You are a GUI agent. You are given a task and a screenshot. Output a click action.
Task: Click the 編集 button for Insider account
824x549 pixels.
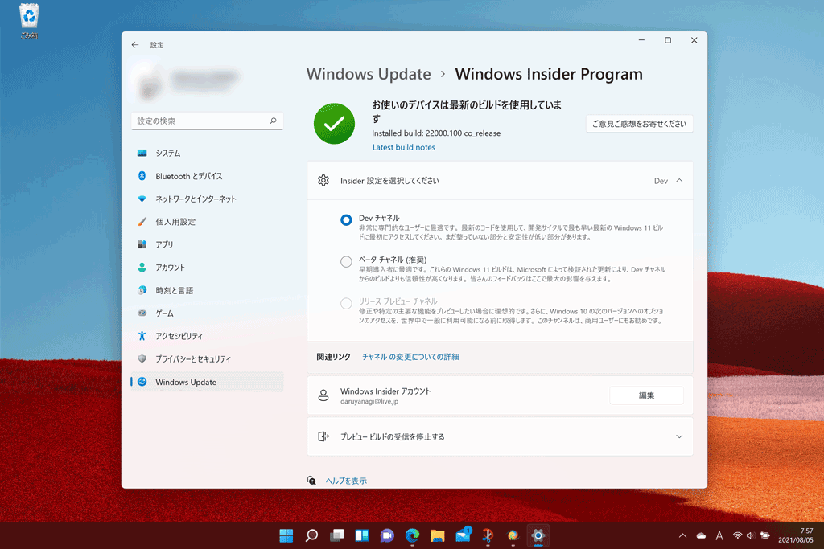[x=646, y=395]
